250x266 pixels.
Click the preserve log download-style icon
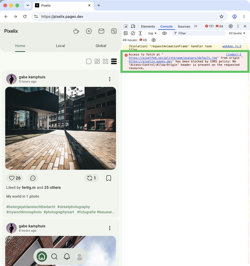(140, 33)
